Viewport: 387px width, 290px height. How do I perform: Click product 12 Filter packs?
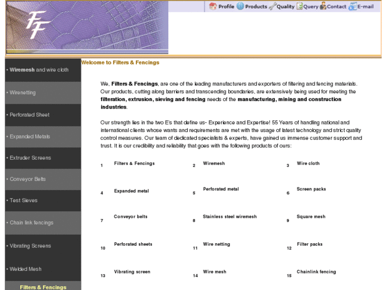(309, 244)
